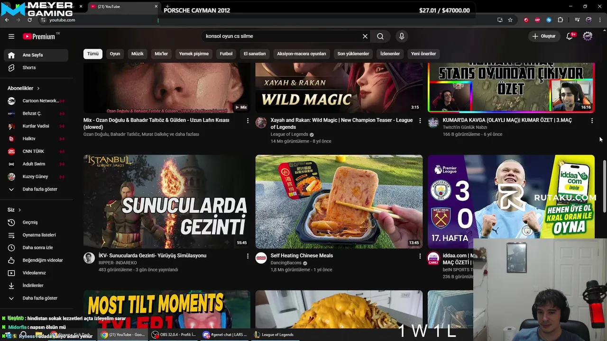This screenshot has height=341, width=607.
Task: Expand the Abonelikler section chevron
Action: point(38,89)
